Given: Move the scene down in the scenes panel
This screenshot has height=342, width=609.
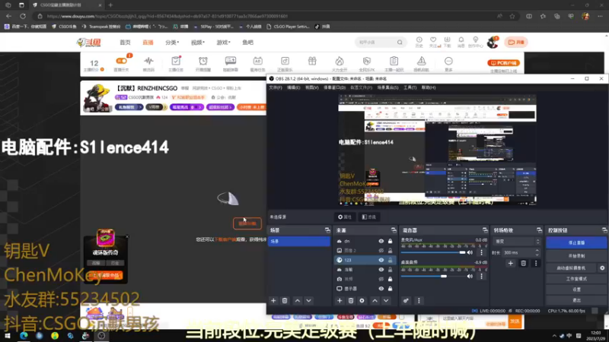Looking at the screenshot, I should [308, 300].
